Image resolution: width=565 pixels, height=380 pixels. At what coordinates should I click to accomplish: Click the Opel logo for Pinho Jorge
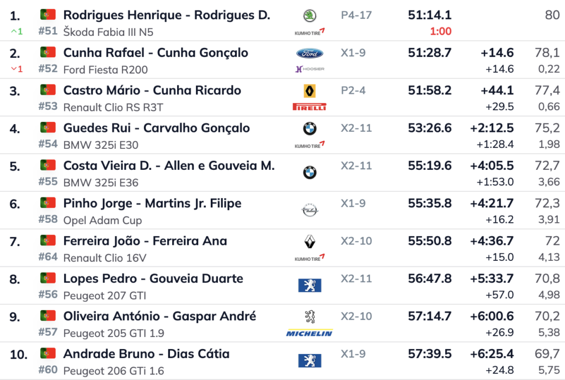[x=310, y=210]
